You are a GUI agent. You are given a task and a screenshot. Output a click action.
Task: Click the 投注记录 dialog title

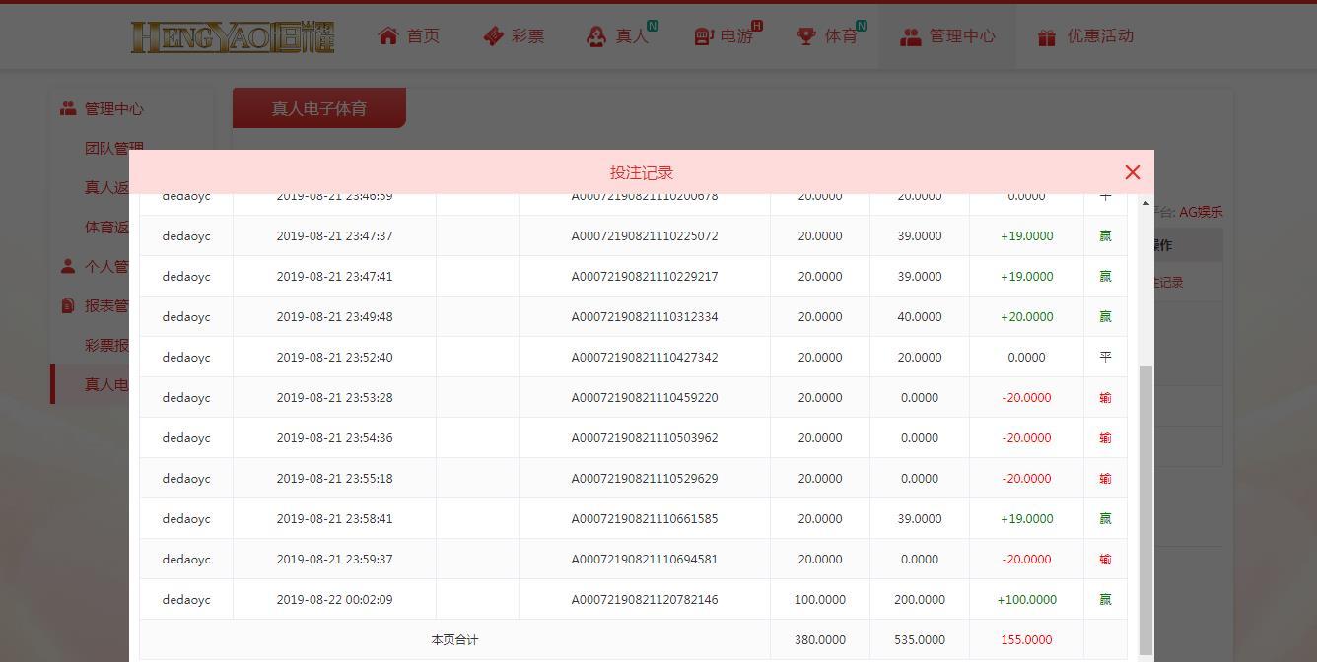pyautogui.click(x=642, y=172)
